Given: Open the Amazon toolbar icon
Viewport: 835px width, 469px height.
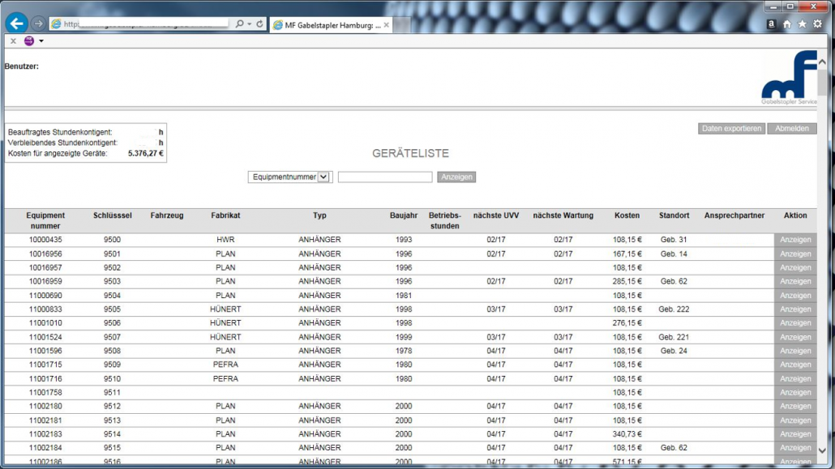Looking at the screenshot, I should pos(771,24).
